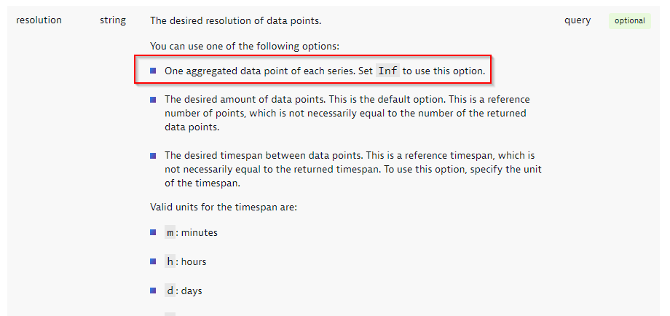Click the "query" parameter location label
The height and width of the screenshot is (316, 670).
coord(578,20)
